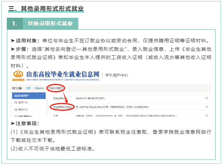Viewport: 222px width, 165px height.
Task: Select 其他去向登记 in the breadcrumb
Action: [56, 88]
